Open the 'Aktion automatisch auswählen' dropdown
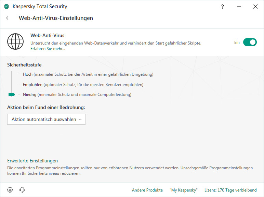Image resolution: width=264 pixels, height=197 pixels. [x=46, y=119]
